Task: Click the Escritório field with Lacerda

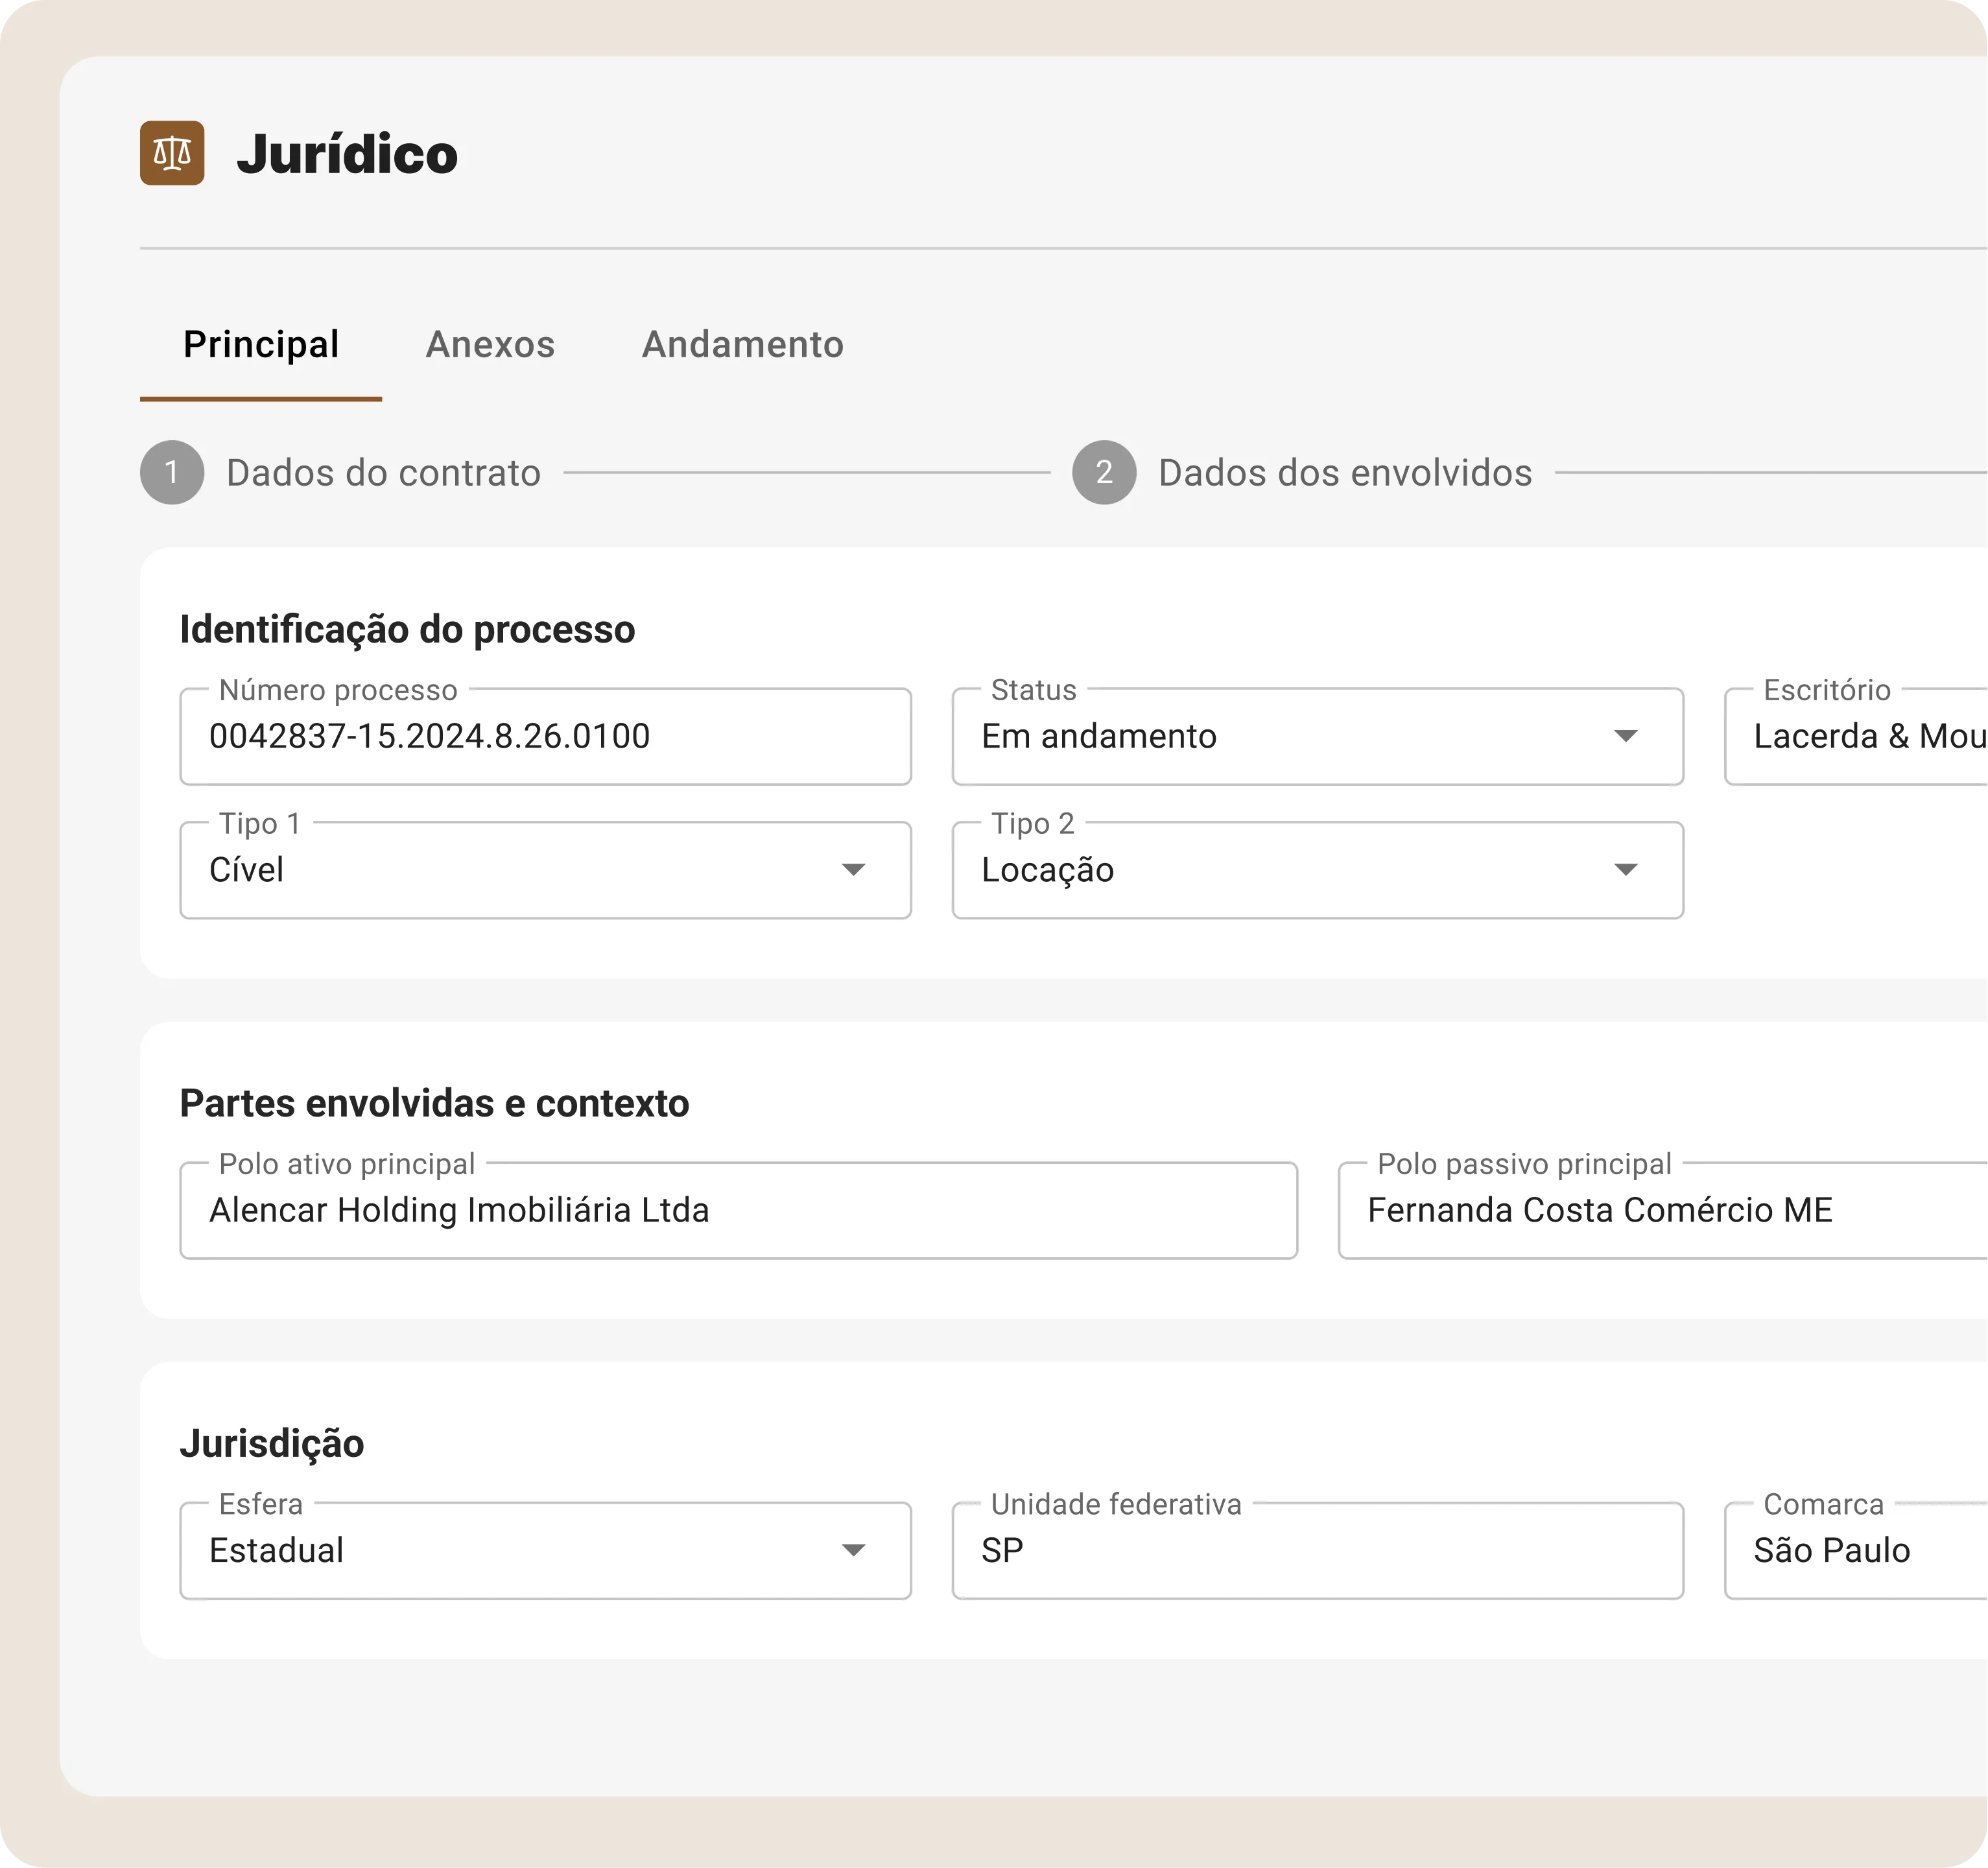Action: [x=1856, y=737]
